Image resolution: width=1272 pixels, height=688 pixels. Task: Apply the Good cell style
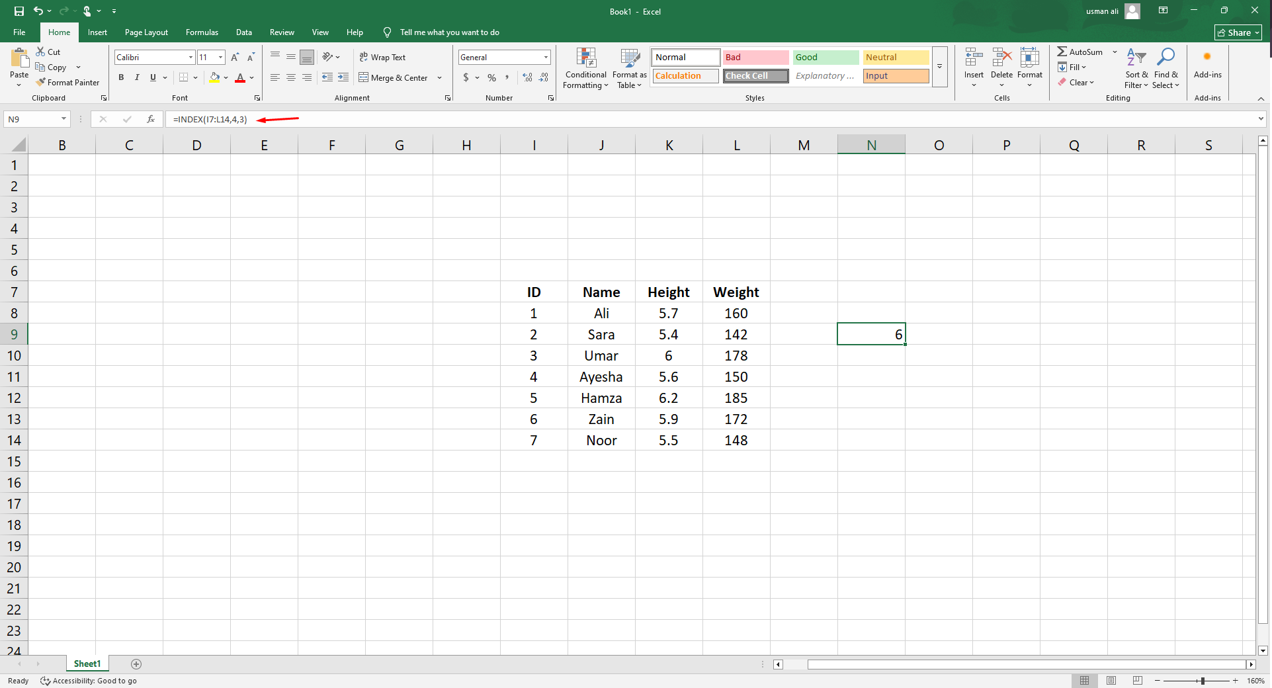826,58
